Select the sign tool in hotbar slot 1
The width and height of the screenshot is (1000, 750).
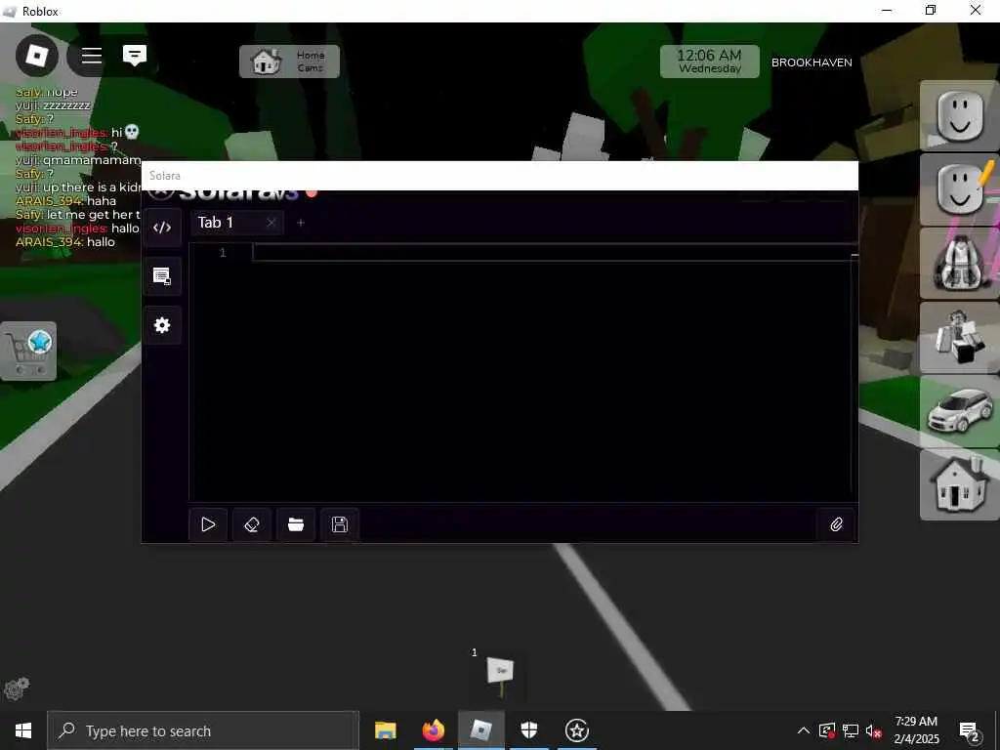click(499, 676)
